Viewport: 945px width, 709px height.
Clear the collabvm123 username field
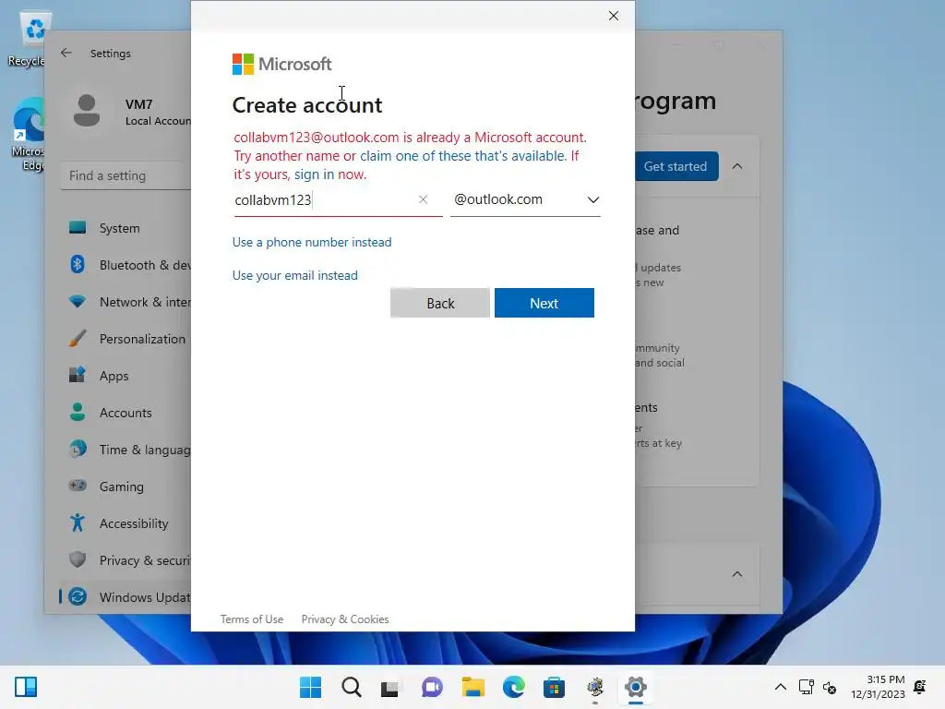point(423,199)
